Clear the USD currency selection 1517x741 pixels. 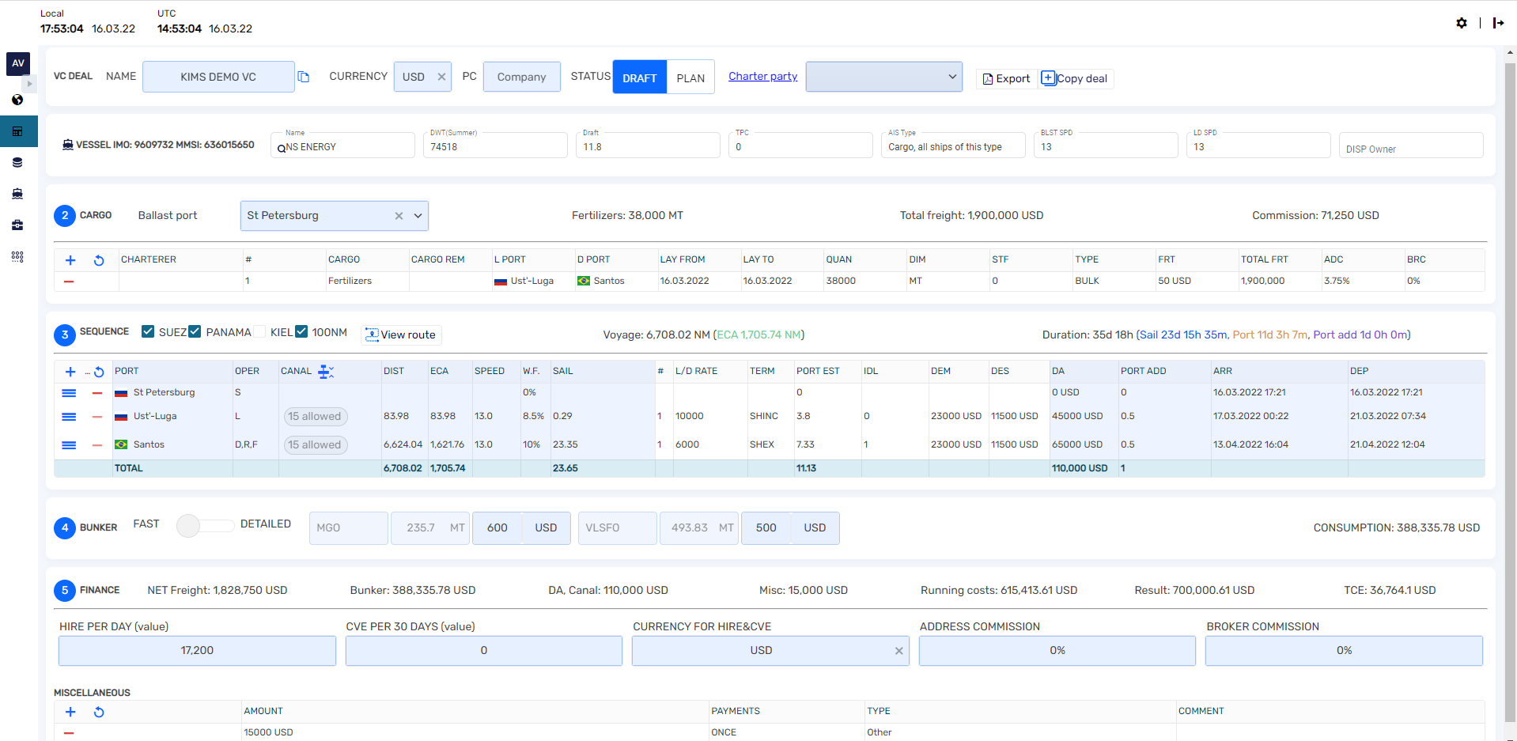click(x=441, y=77)
